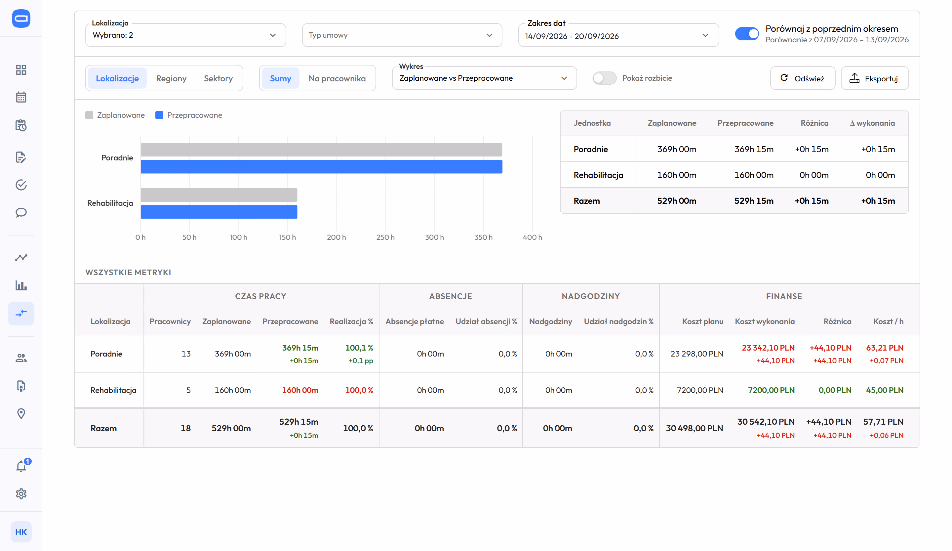The image size is (952, 551).
Task: Click the blue Przepracowane legend swatch
Action: tap(159, 115)
